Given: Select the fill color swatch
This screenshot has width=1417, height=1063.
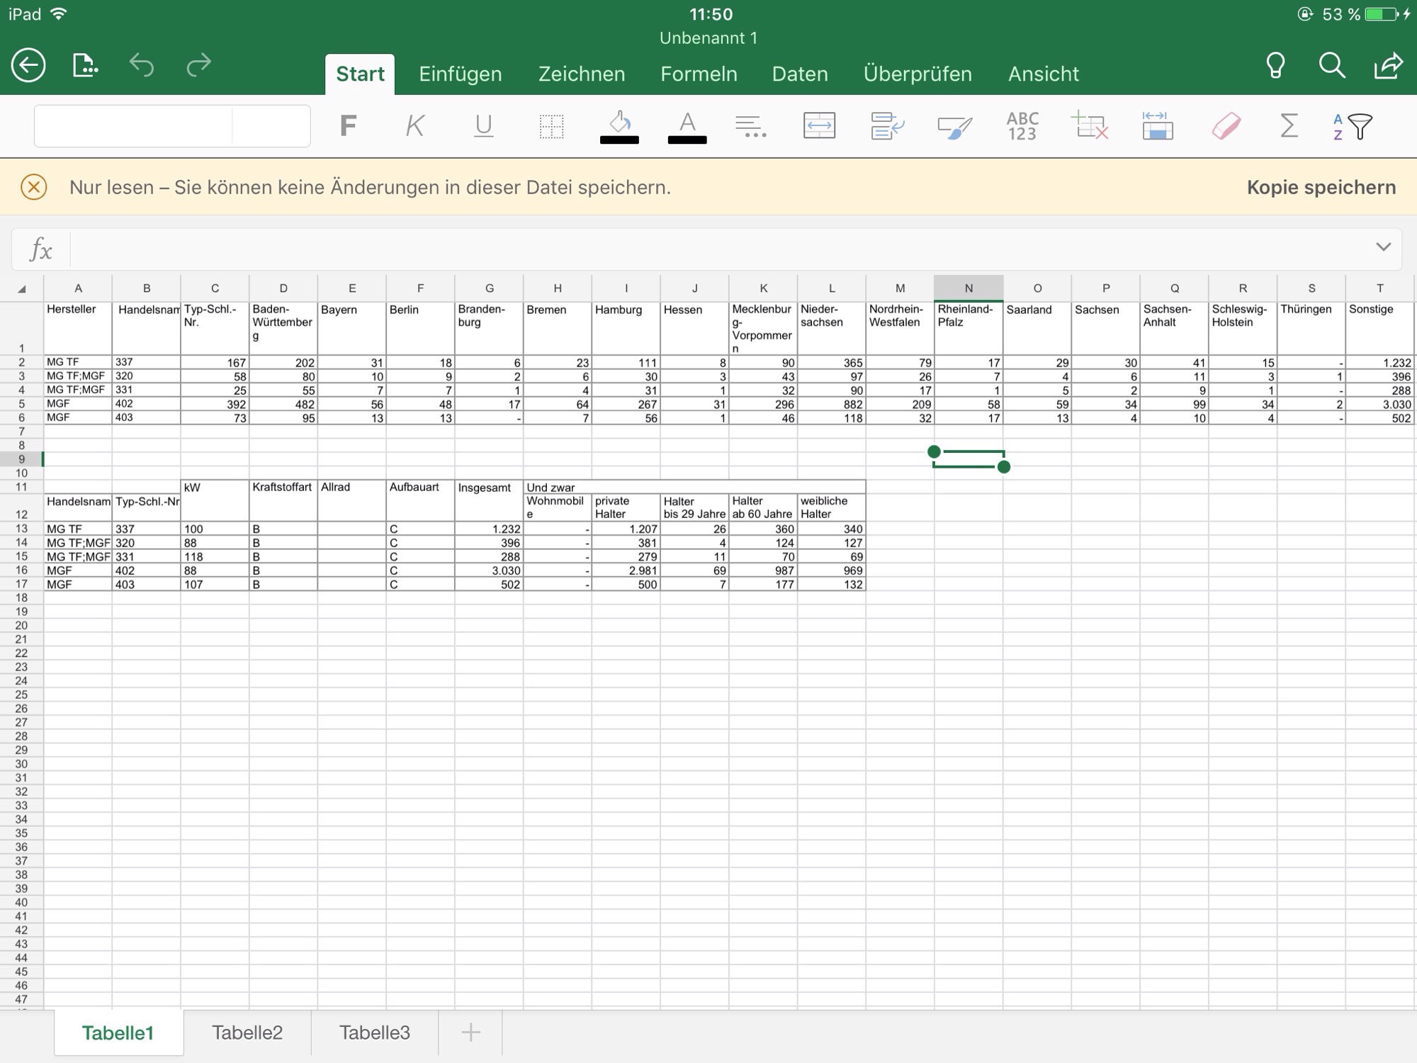Looking at the screenshot, I should coord(619,126).
